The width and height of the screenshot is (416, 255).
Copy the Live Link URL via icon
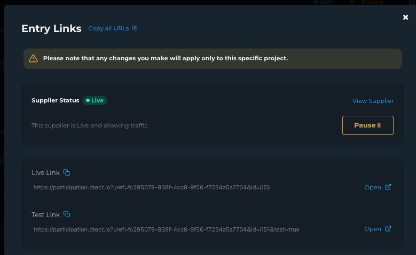coord(67,172)
